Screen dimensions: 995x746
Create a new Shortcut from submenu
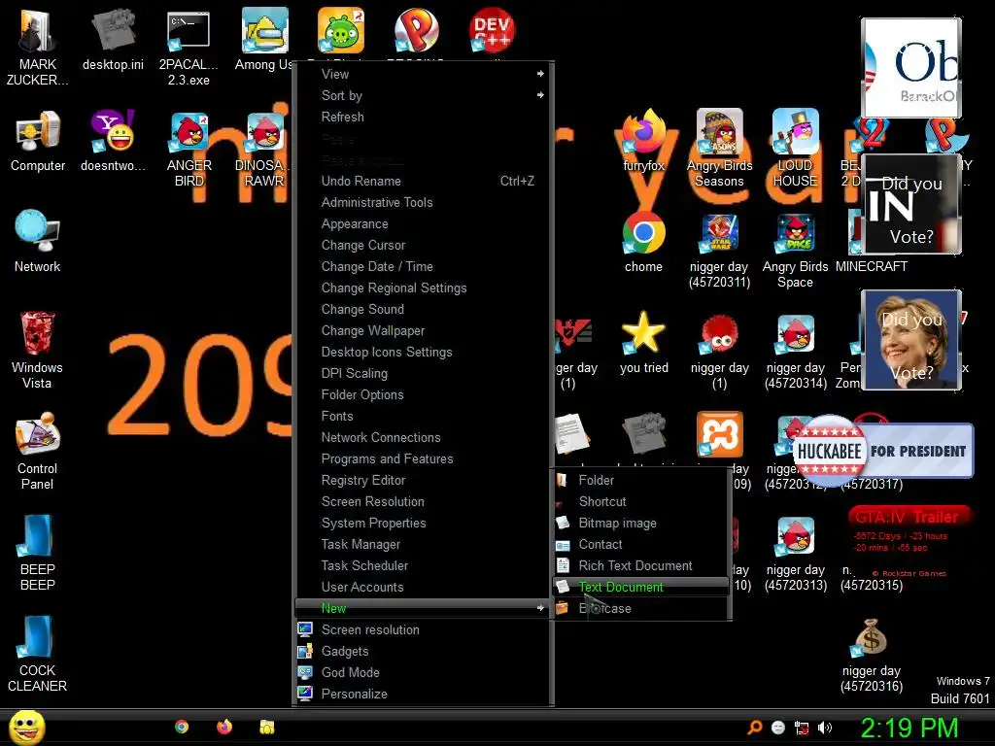coord(641,502)
